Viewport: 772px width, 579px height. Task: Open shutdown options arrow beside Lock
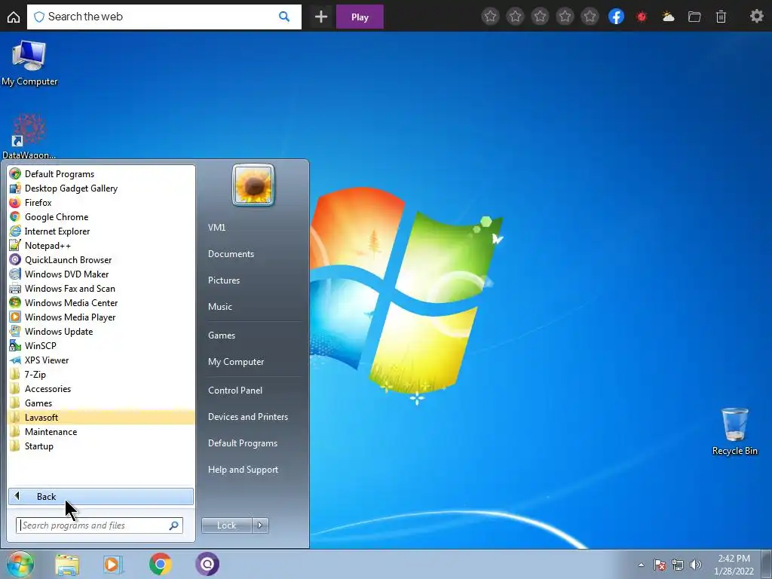pos(260,525)
